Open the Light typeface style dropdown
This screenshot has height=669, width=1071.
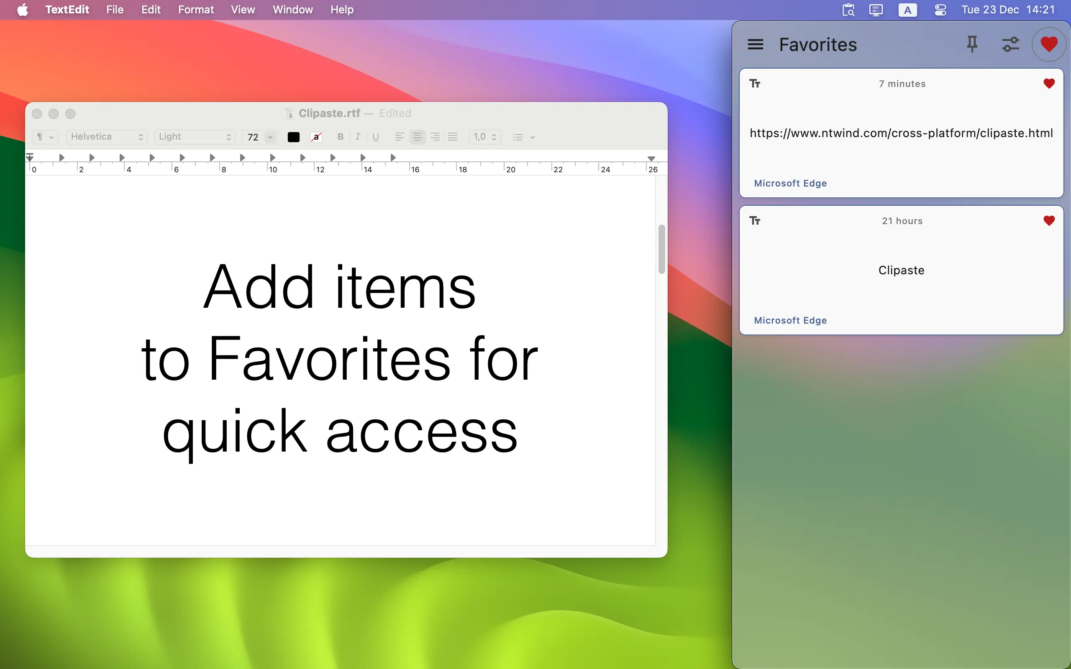[x=194, y=137]
